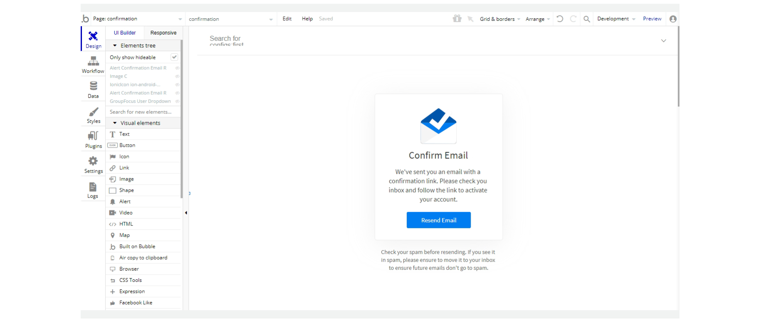Open the Design tab in sidebar
This screenshot has height=321, width=761.
93,39
